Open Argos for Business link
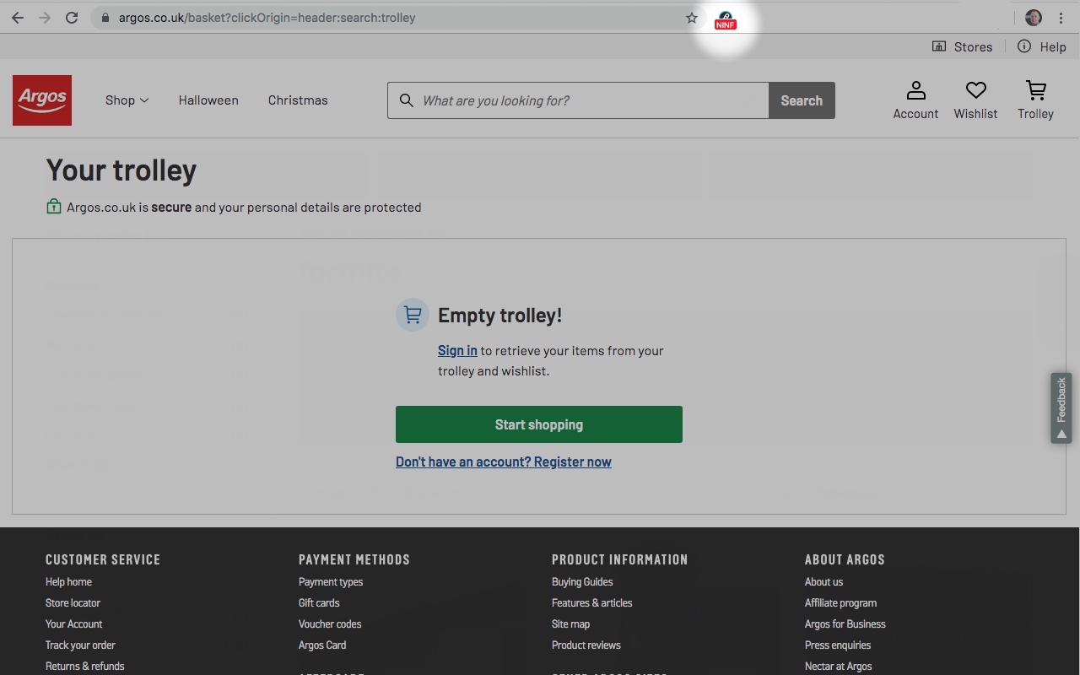This screenshot has width=1080, height=675. [x=845, y=624]
